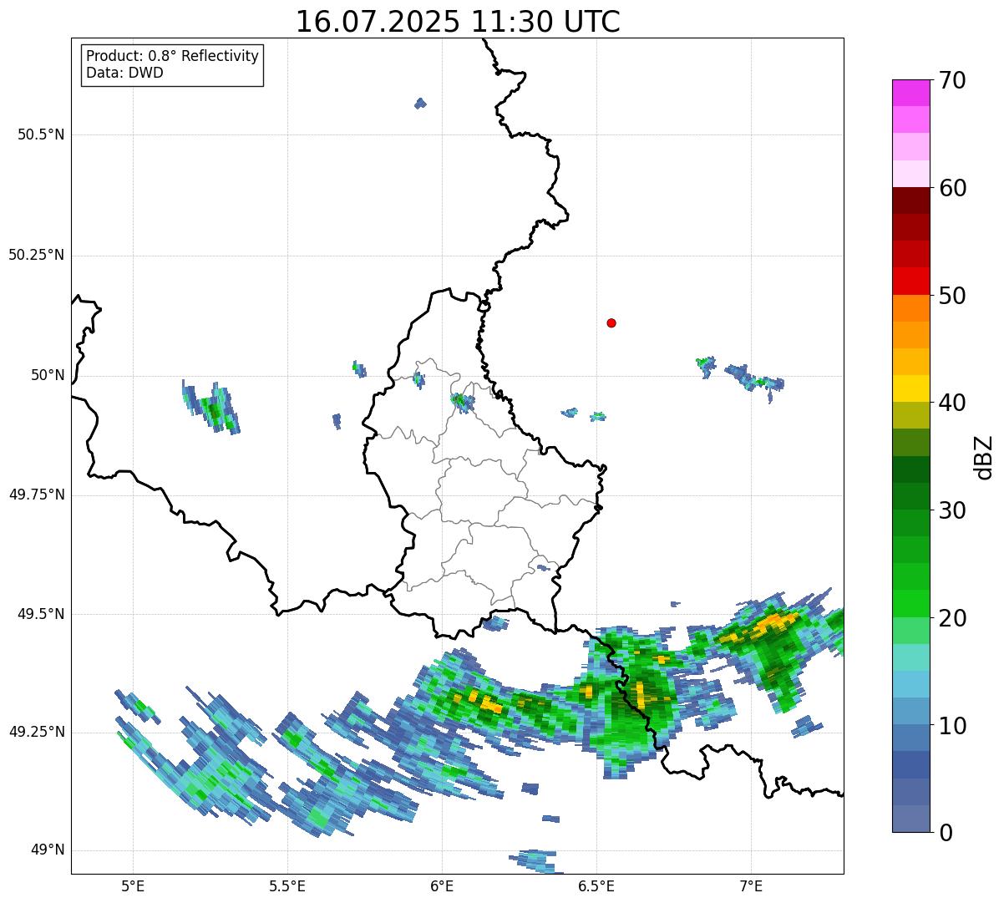Click the 49.5°N latitude label

pos(41,614)
